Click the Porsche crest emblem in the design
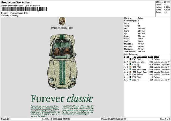Screen dimensions: 171x121 click(62, 21)
